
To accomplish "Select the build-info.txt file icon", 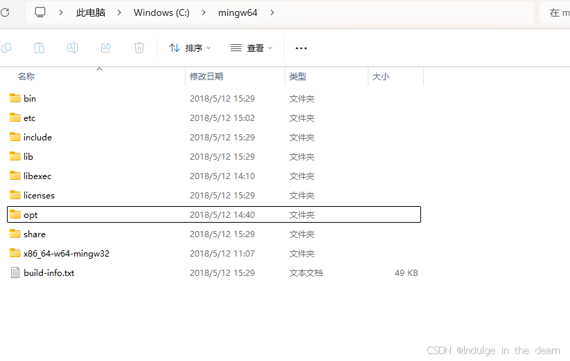I will pos(15,272).
